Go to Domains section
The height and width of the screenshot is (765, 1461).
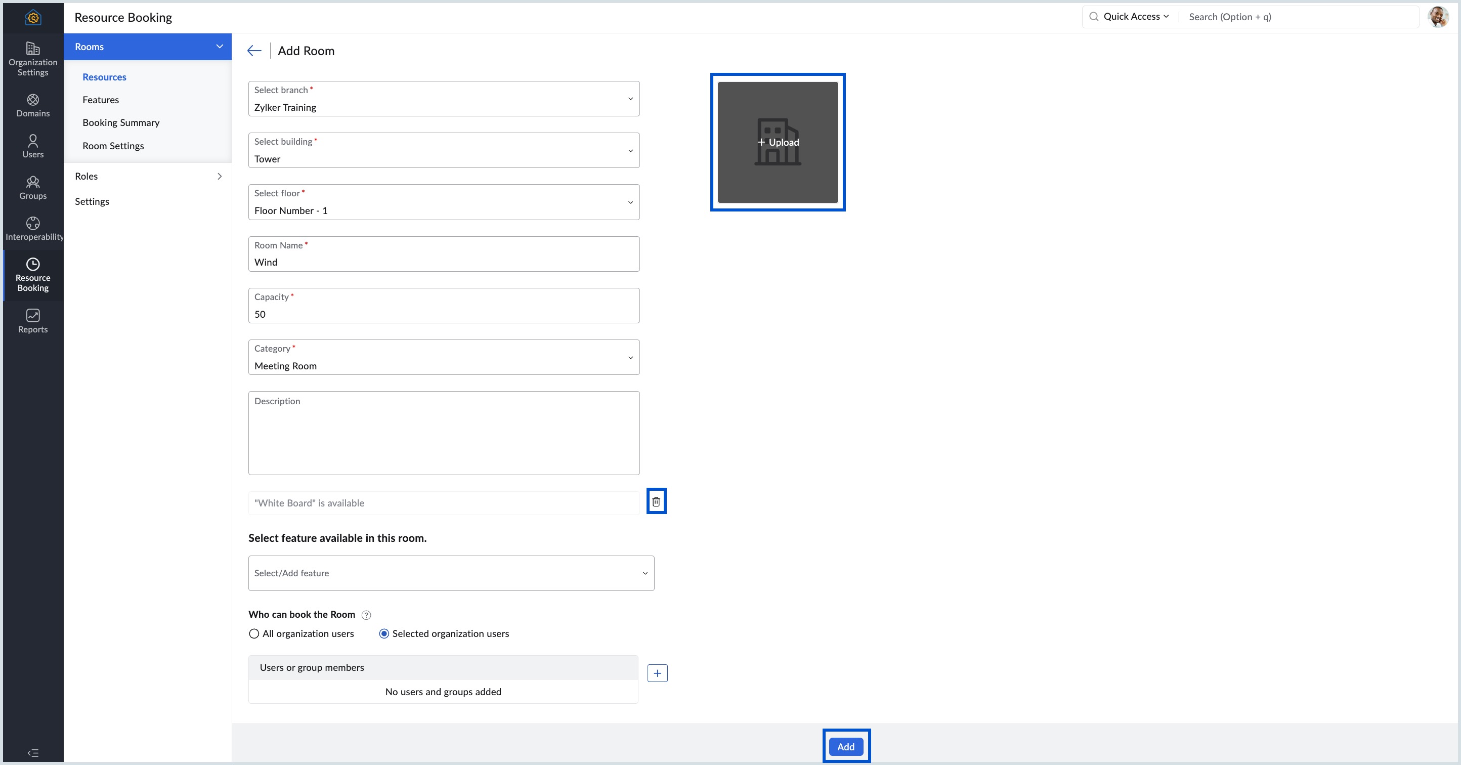pos(33,106)
